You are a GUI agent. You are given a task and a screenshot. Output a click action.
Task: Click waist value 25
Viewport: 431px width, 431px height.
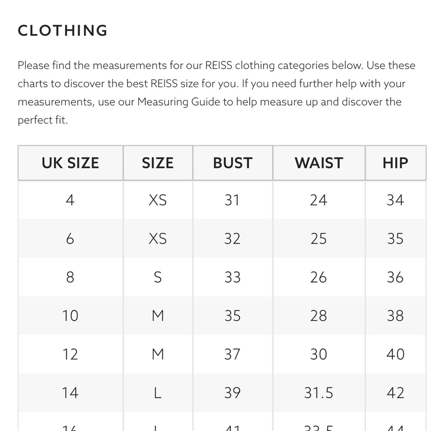(319, 239)
